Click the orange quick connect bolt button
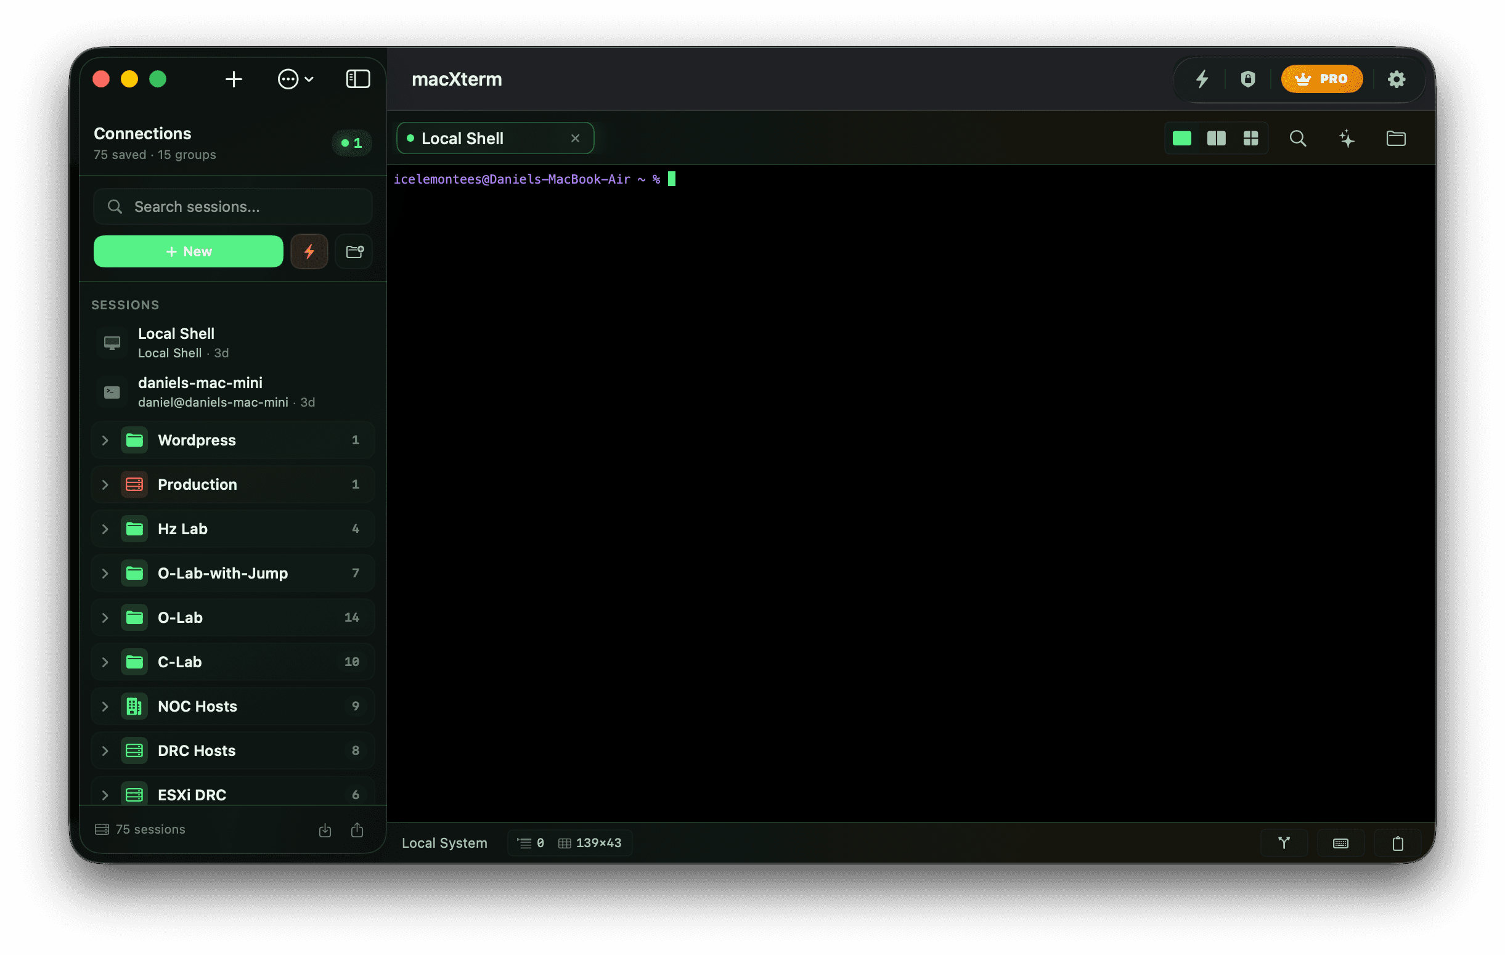 tap(309, 252)
